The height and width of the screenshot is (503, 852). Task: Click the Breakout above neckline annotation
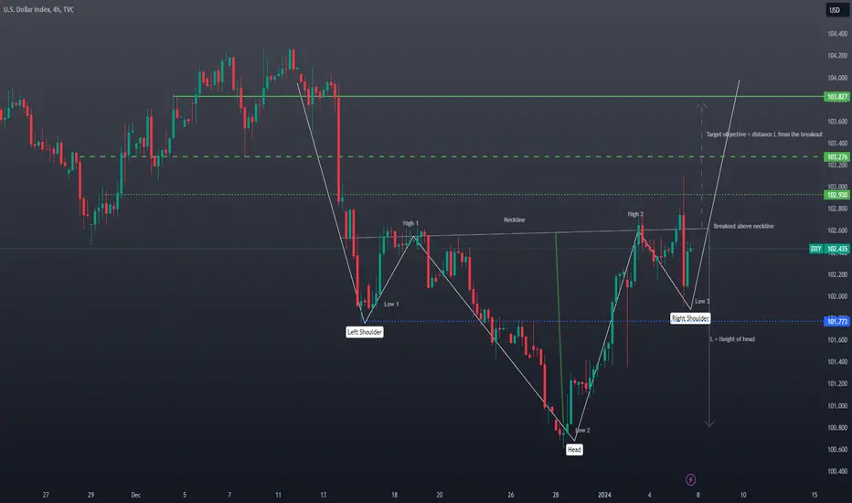(743, 226)
